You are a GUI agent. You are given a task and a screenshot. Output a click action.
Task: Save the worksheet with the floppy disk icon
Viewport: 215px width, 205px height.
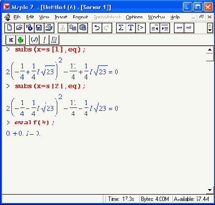point(39,28)
